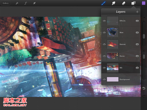Select the Eraser tool
The height and width of the screenshot is (110, 147).
[123, 3]
